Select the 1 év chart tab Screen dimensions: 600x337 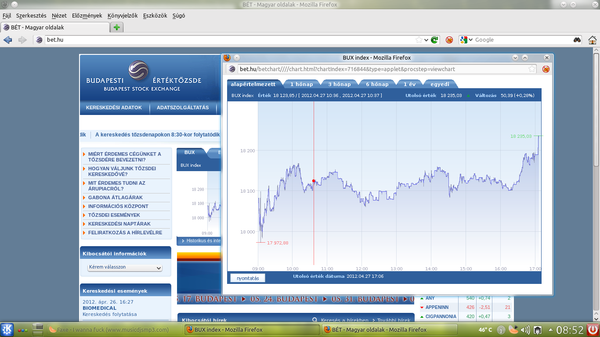[409, 84]
